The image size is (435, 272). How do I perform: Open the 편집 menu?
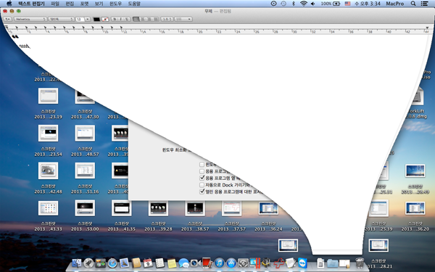[x=70, y=4]
